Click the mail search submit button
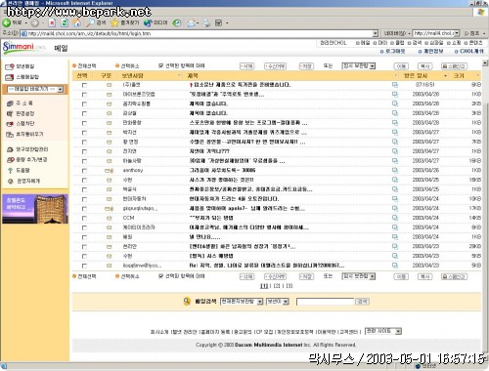 click(x=362, y=302)
